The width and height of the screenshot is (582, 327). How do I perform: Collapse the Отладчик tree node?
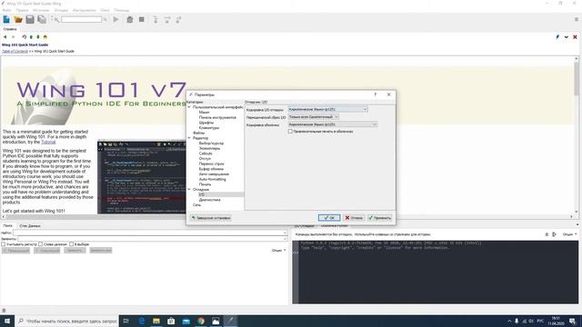189,190
